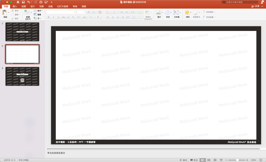266x162 pixels.
Task: Click the Home icon in title bar
Action: 18,2
